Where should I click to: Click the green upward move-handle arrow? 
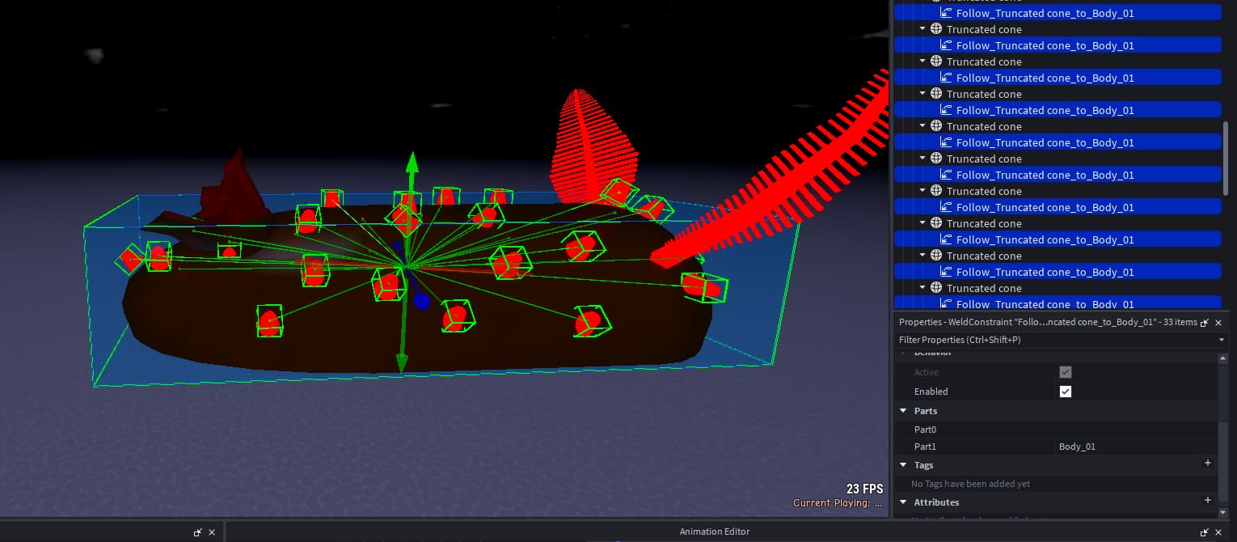click(x=412, y=162)
